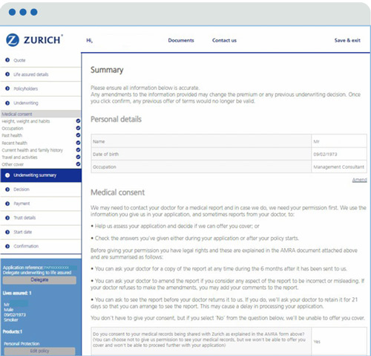Click the arrow icon beside Policyholders

pyautogui.click(x=7, y=88)
